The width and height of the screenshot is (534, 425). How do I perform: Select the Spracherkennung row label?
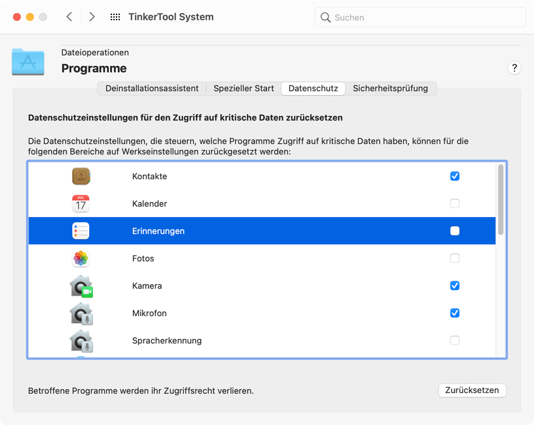click(x=167, y=340)
